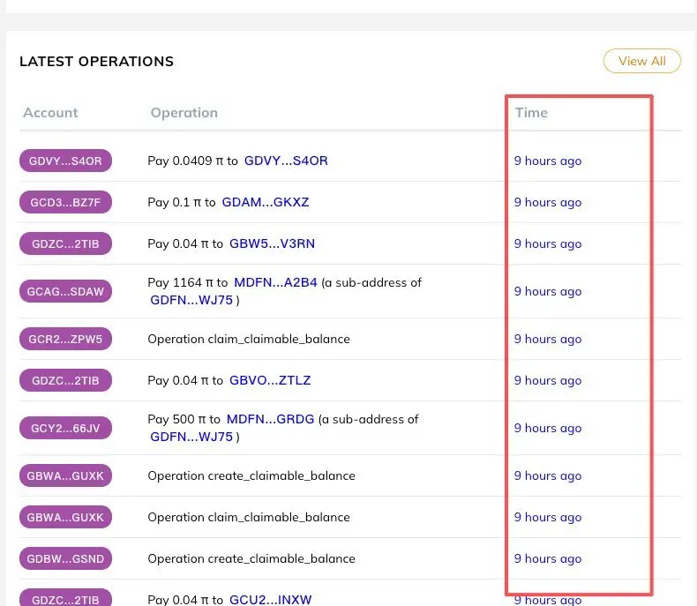Open GDZC...2TIB badge in GBVO...ZTLZ payment row
The width and height of the screenshot is (697, 606).
65,380
